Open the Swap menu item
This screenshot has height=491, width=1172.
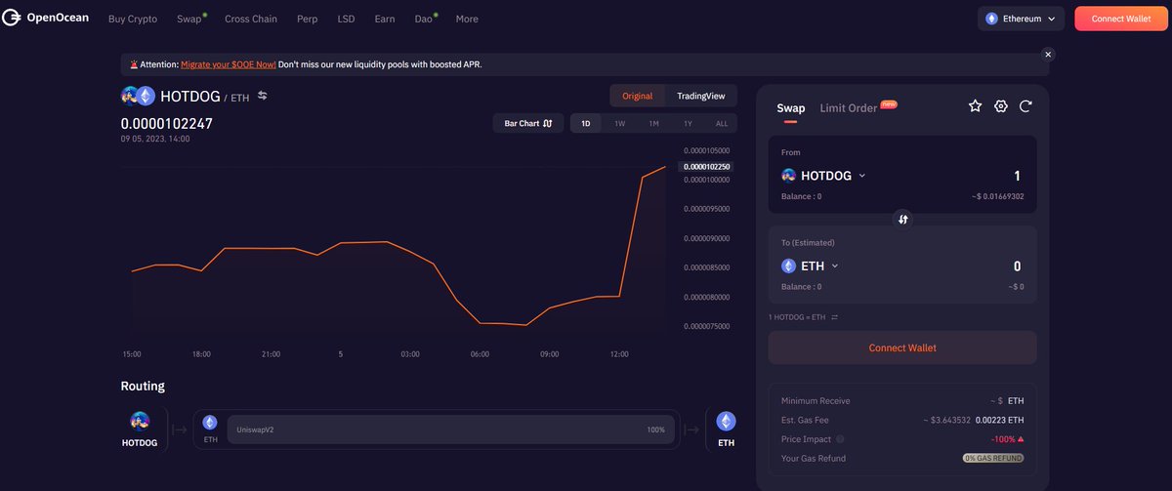(x=189, y=19)
